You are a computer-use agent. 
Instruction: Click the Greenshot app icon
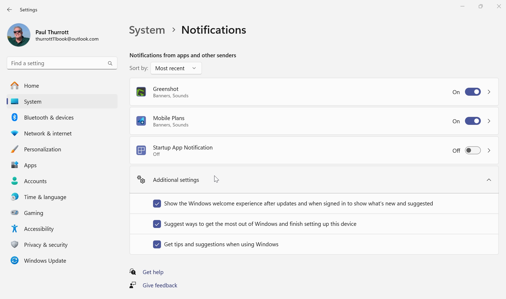(x=141, y=92)
